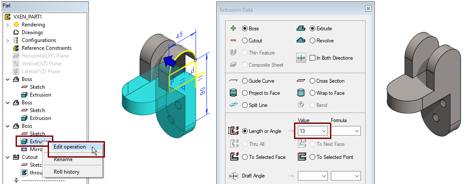Expand the Rendering tree node
This screenshot has height=184, width=464.
[7, 25]
